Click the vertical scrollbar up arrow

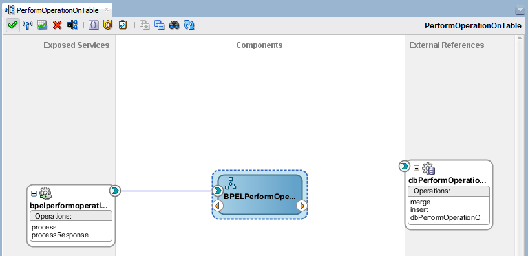point(519,39)
